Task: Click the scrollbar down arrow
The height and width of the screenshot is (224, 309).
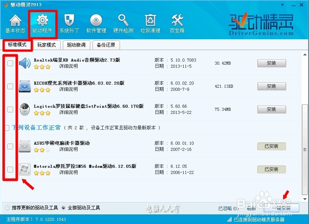Action: click(x=305, y=199)
